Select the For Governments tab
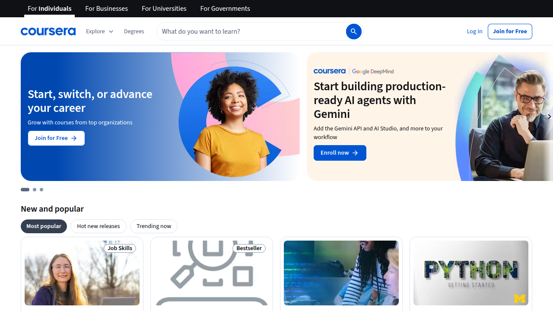553x311 pixels. pyautogui.click(x=225, y=9)
